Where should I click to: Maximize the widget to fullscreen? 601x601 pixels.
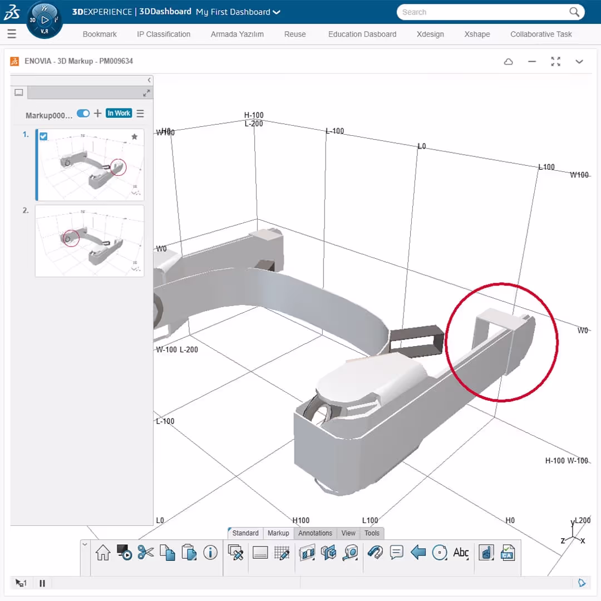(x=555, y=61)
